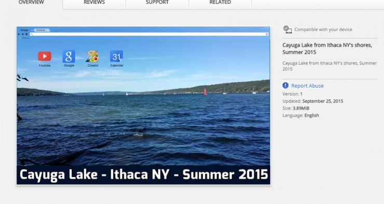Screen dimensions: 384x204
Task: Click the bookmark star in the preview address bar
Action: coord(266,34)
